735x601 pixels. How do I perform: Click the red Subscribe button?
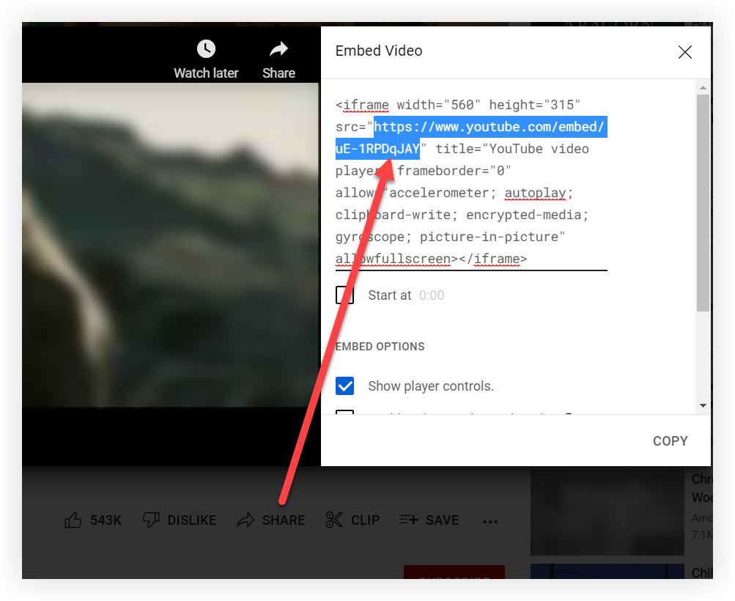coord(454,572)
